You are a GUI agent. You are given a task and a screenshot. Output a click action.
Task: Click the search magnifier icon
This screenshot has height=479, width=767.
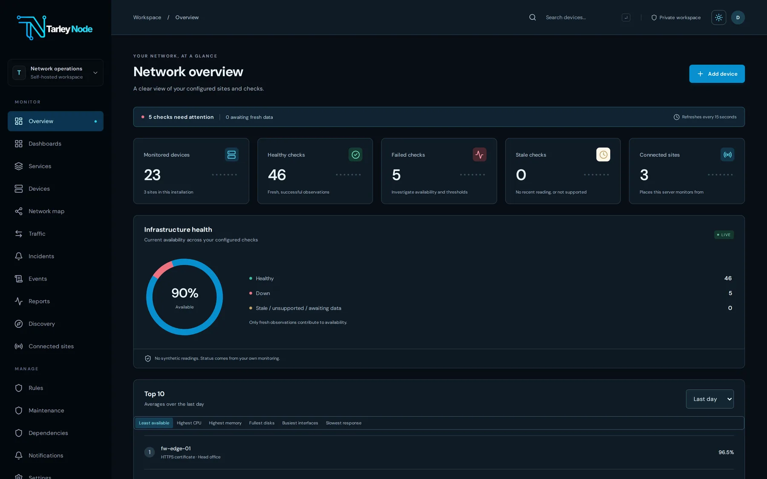tap(533, 17)
